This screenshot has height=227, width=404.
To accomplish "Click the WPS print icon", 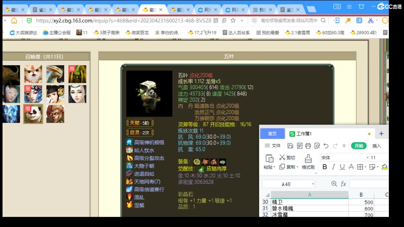I will coord(308,146).
